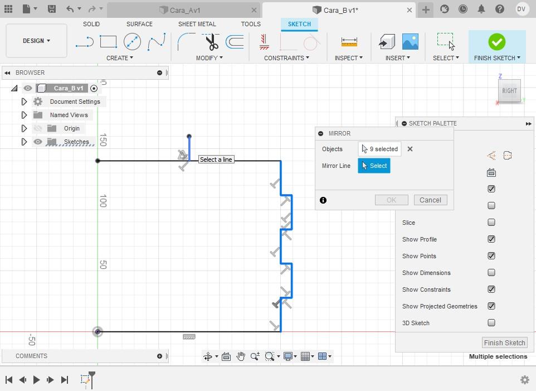Open the DESIGN workspace dropdown
536x391 pixels.
click(x=36, y=41)
